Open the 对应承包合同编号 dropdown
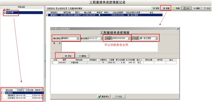 [x=129, y=38]
